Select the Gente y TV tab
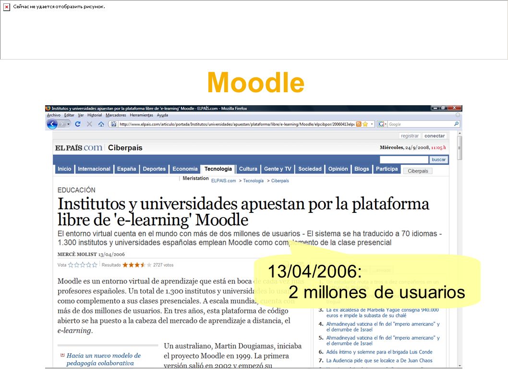Image resolution: width=508 pixels, height=381 pixels. point(278,169)
